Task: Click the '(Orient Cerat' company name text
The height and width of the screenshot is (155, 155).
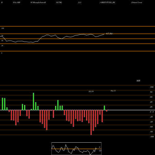Action: 136,2
